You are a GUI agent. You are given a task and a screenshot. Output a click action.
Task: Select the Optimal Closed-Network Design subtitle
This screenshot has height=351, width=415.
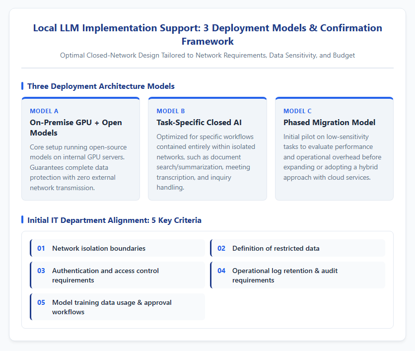point(207,55)
